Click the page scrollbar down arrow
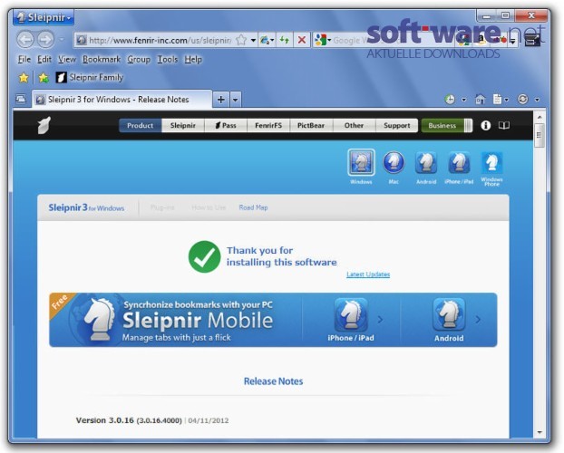The height and width of the screenshot is (453, 564). (540, 432)
